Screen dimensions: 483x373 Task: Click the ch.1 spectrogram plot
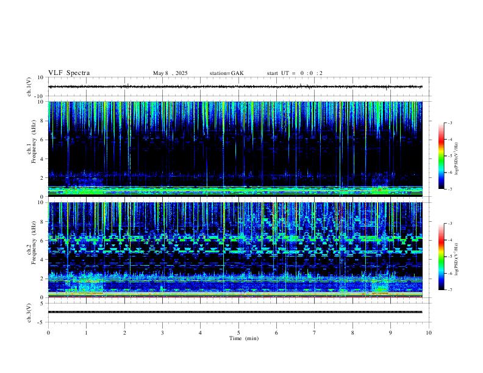click(x=235, y=149)
